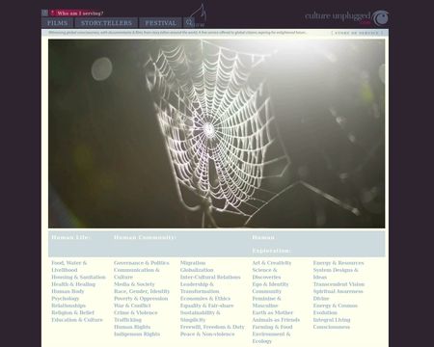Open Environment & Ecology category
The width and height of the screenshot is (434, 347).
coord(271,337)
